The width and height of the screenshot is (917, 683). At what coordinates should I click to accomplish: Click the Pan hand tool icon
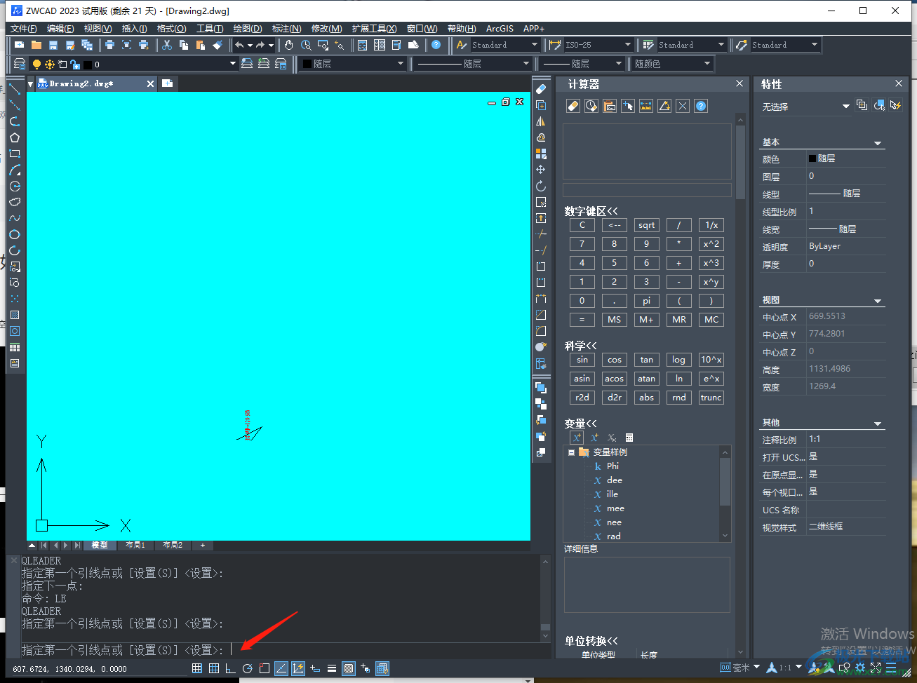[x=289, y=45]
